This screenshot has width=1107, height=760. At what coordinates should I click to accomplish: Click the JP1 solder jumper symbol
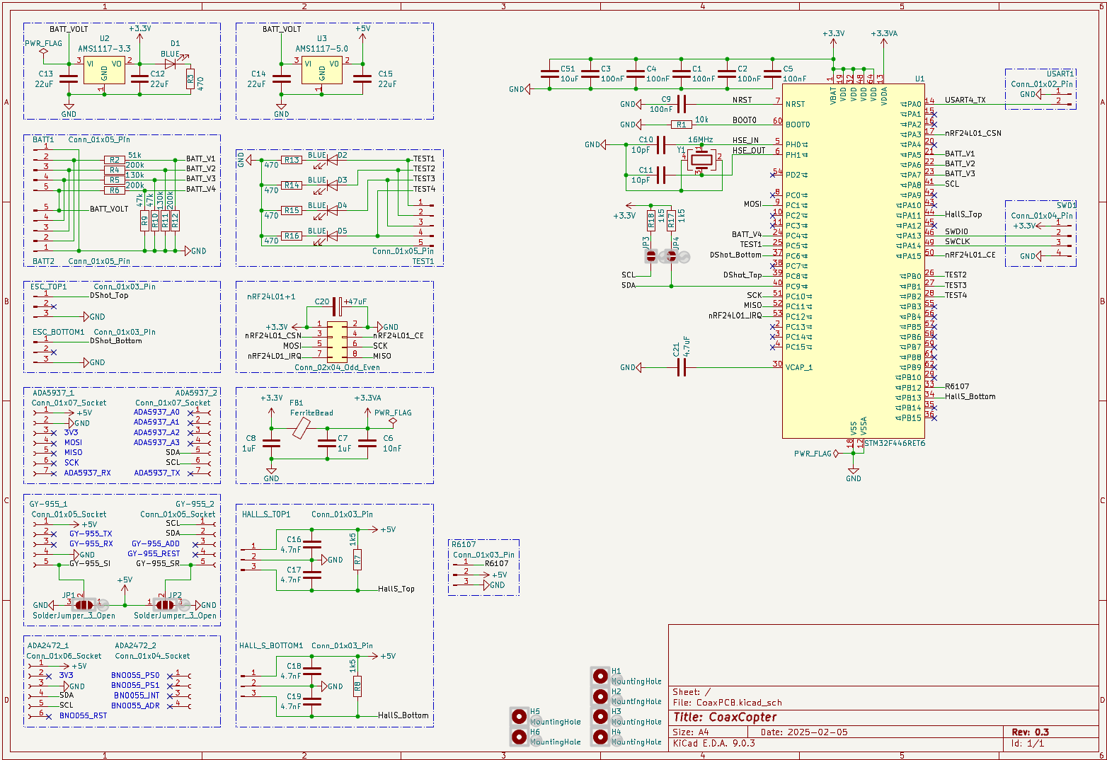(84, 605)
